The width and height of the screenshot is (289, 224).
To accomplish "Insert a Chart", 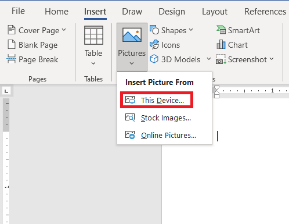I will (232, 45).
